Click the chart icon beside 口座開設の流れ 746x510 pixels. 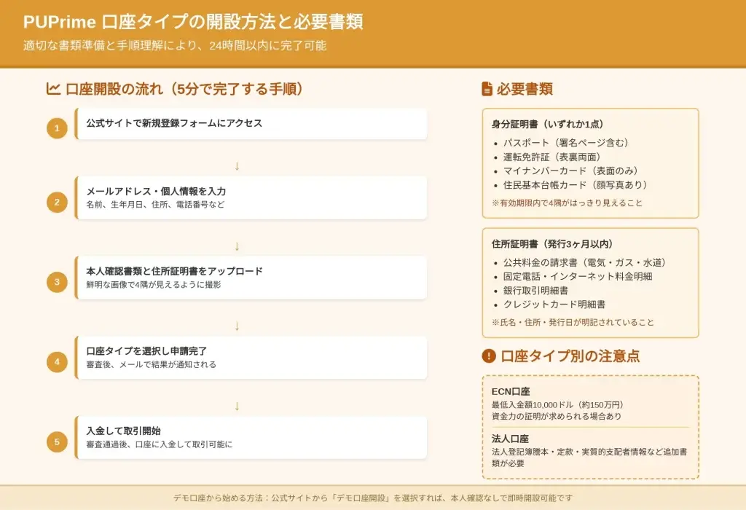[x=53, y=89]
